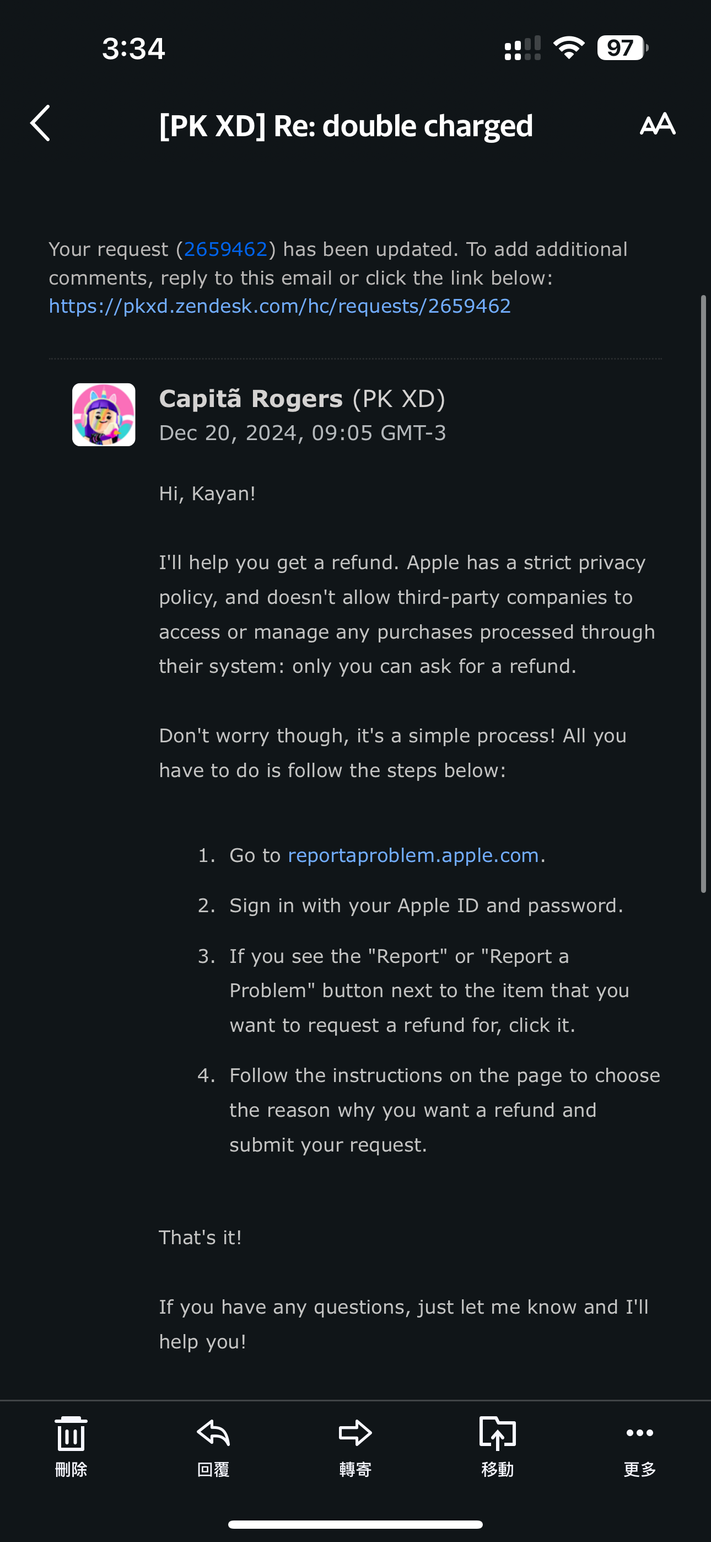Reply to this email with the arrow icon
This screenshot has height=1542, width=711.
point(213,1433)
